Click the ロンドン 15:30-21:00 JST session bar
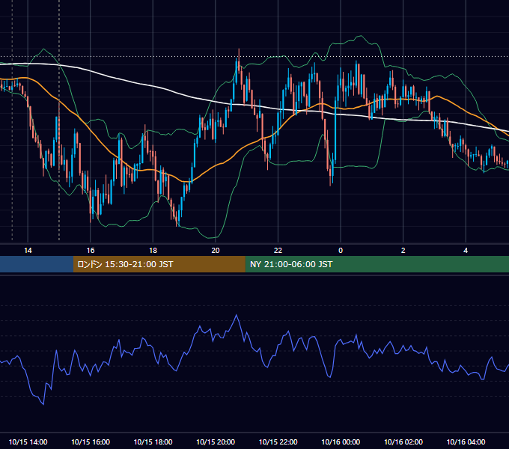 (159, 264)
